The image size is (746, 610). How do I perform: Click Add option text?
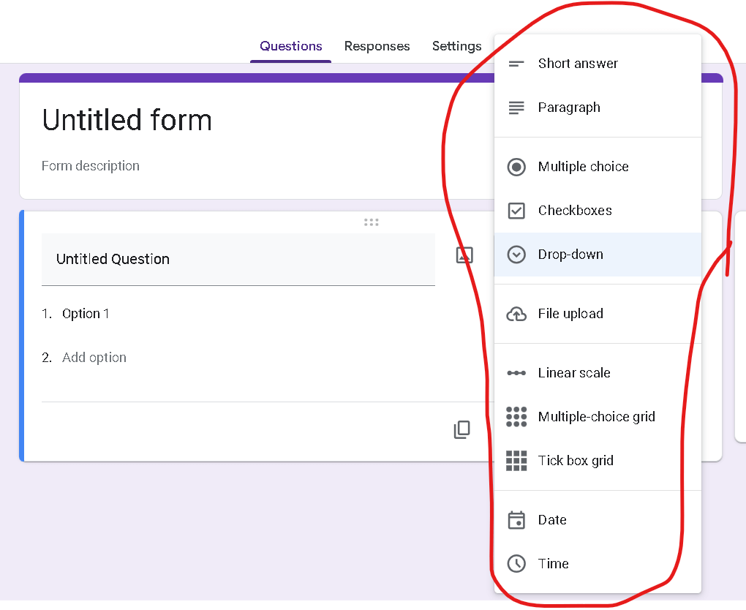click(x=94, y=358)
